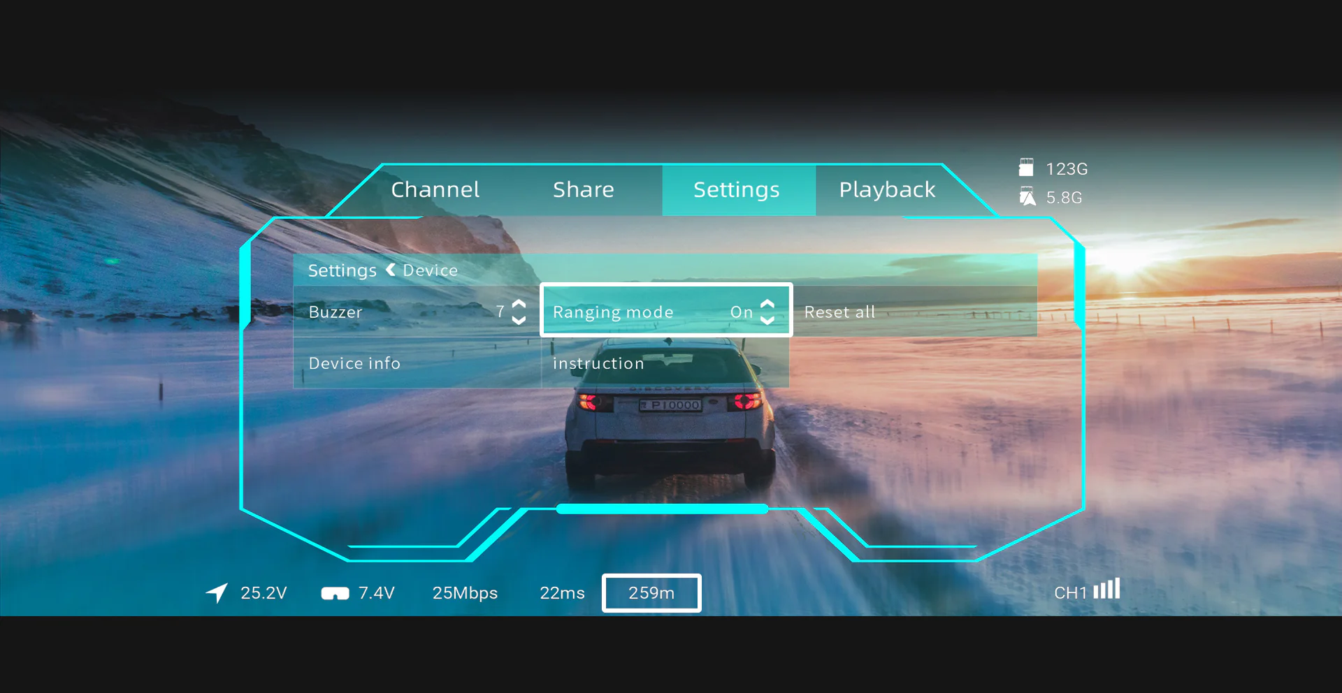The height and width of the screenshot is (693, 1342).
Task: Select the Ranging mode On value
Action: pos(741,312)
